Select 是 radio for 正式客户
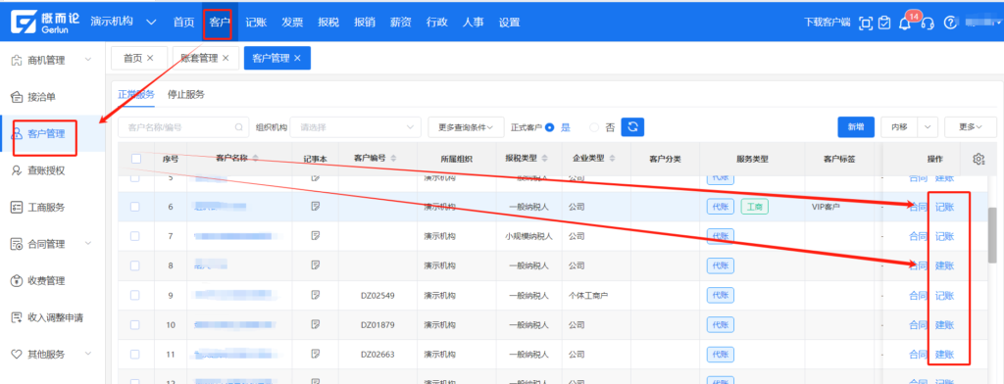Screen dimensions: 1004x384 pos(549,127)
